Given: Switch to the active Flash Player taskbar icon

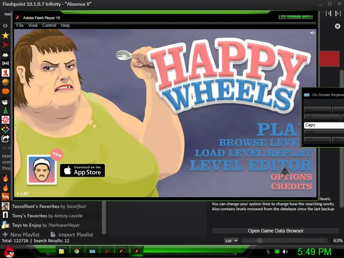Looking at the screenshot, I should point(137,251).
